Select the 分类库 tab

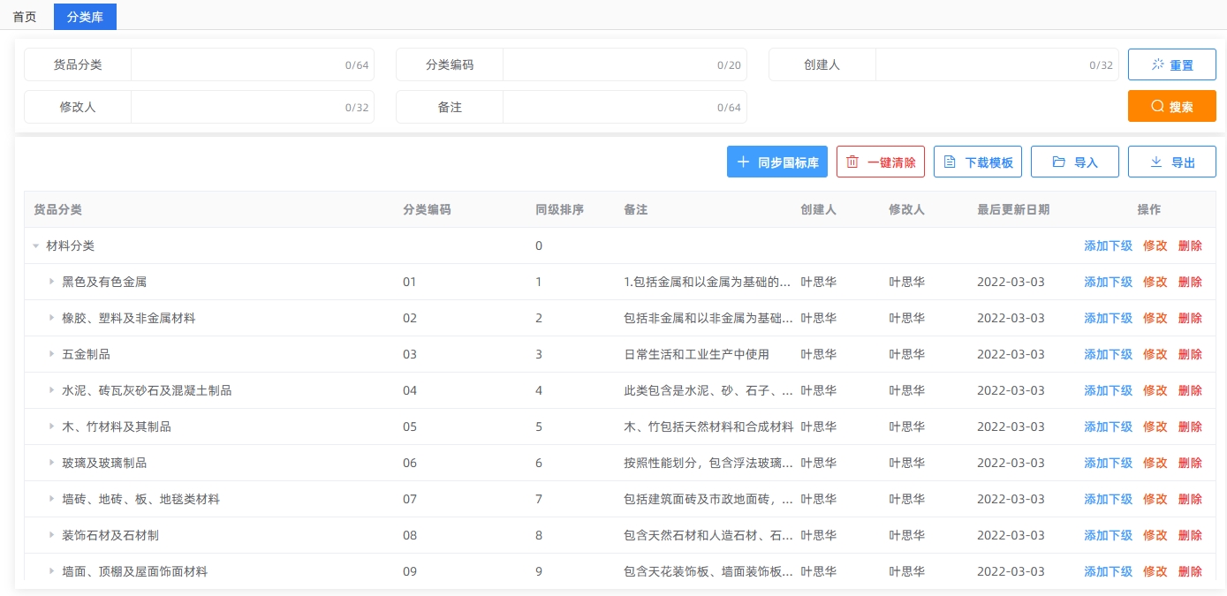click(x=85, y=17)
